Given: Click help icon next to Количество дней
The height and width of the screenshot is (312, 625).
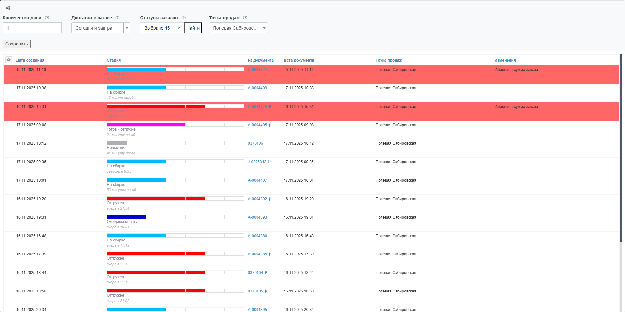Looking at the screenshot, I should (x=47, y=18).
